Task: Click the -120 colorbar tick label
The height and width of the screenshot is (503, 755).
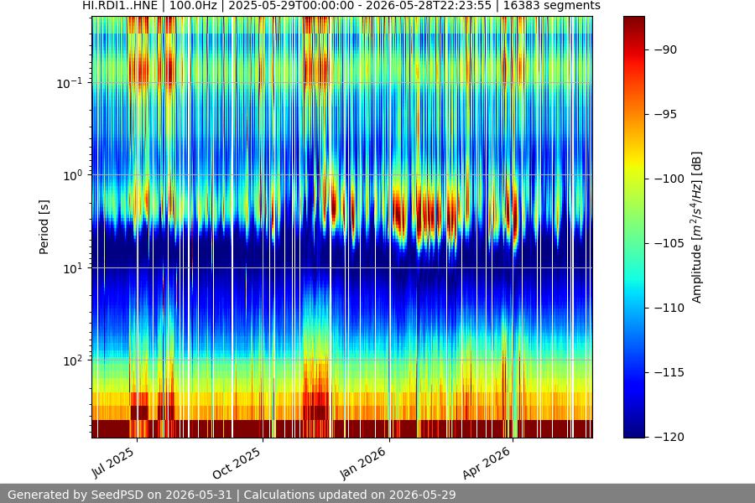Action: [x=669, y=437]
